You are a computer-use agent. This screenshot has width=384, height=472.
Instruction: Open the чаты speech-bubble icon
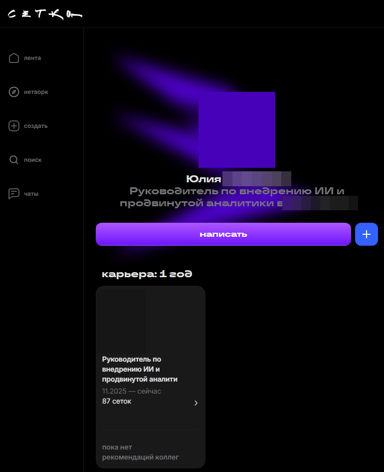[14, 194]
